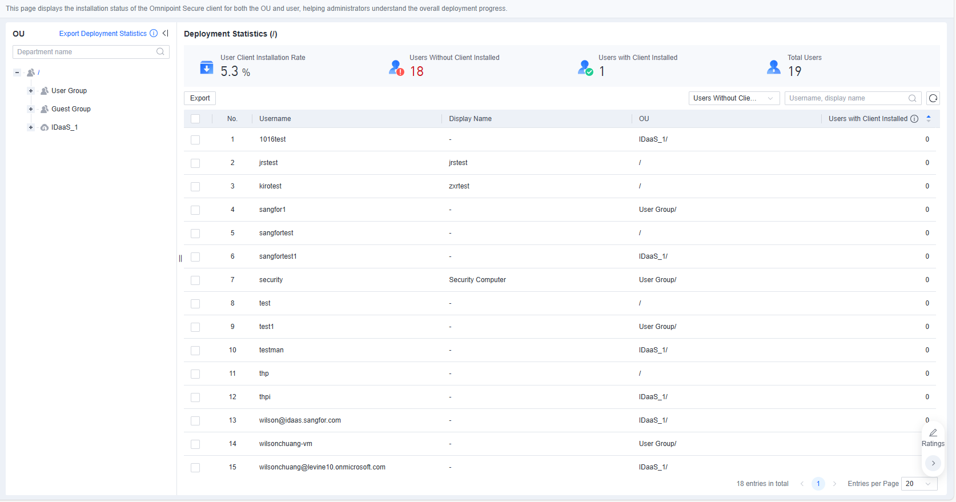Check the box for user kirotest
The height and width of the screenshot is (502, 956).
pos(195,187)
